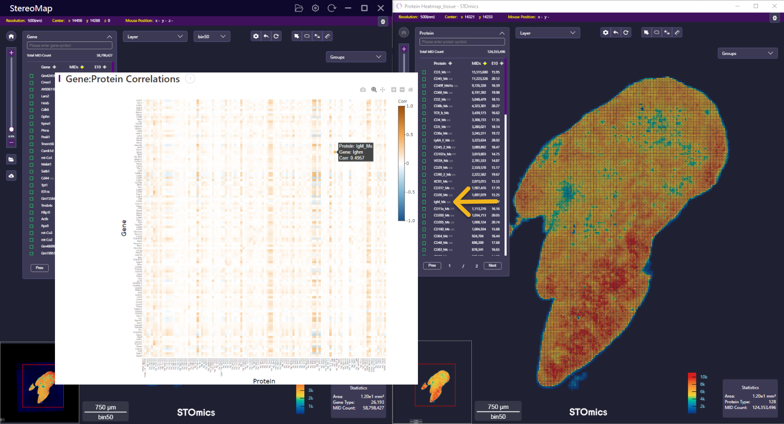Click the zoom slider handle in StereoMap sidebar
The height and width of the screenshot is (424, 784).
(x=11, y=129)
